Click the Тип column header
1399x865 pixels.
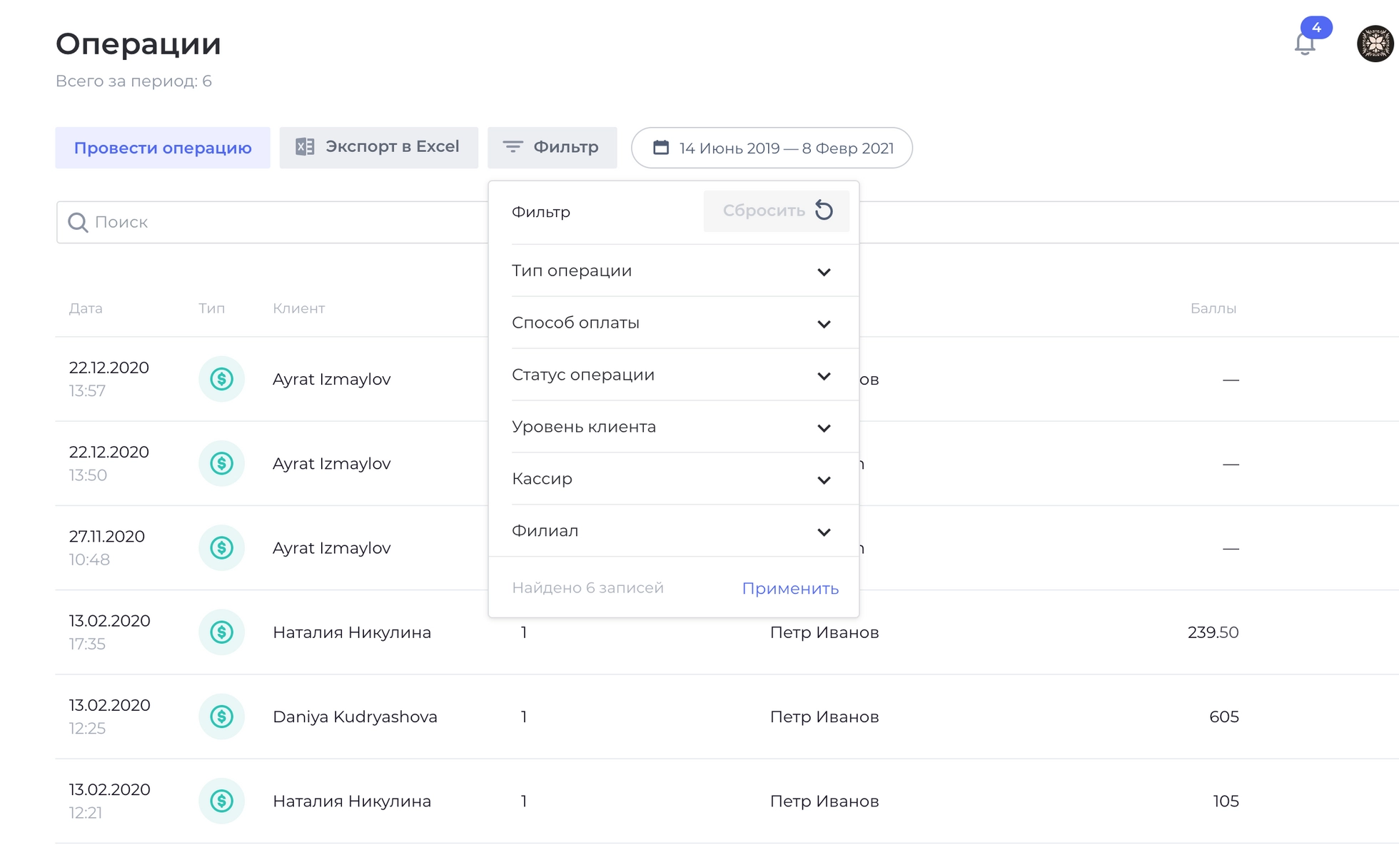point(211,308)
